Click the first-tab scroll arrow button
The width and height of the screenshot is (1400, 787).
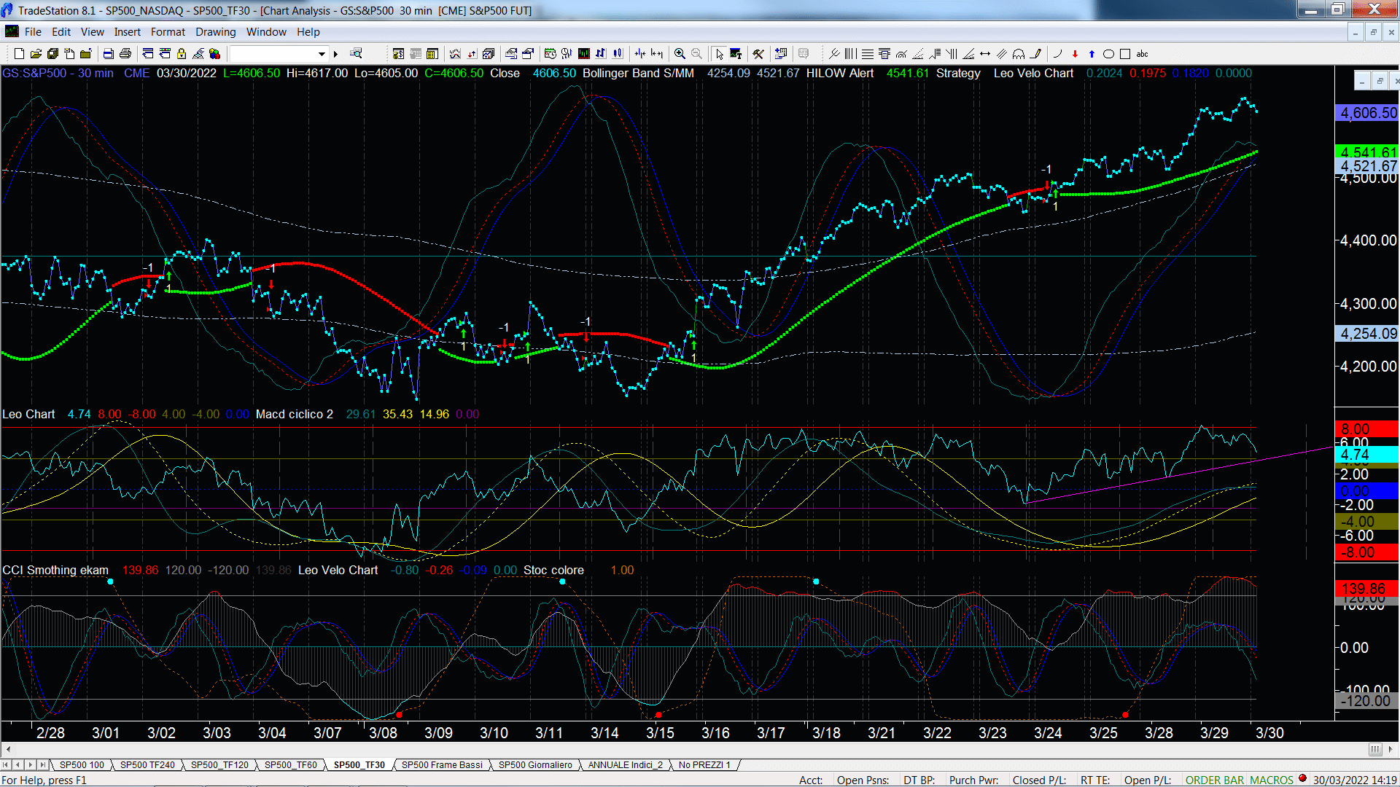[6, 764]
